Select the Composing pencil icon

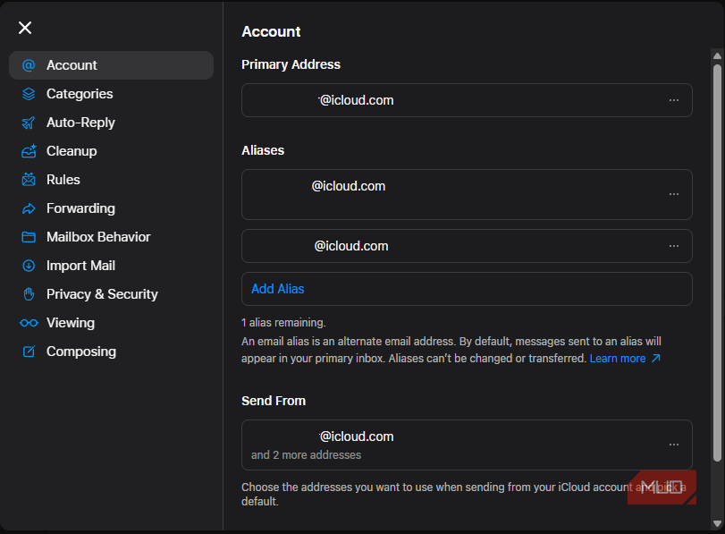tap(28, 351)
